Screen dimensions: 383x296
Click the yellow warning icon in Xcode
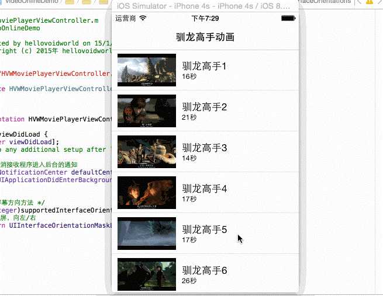click(x=370, y=2)
